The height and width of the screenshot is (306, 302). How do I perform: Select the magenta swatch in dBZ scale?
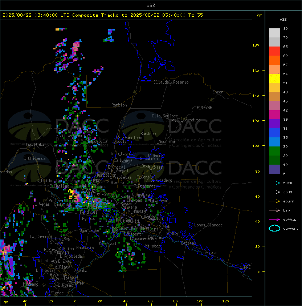[274, 115]
